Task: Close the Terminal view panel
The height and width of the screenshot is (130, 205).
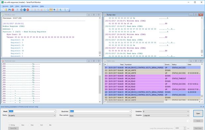Action: [x=99, y=61]
